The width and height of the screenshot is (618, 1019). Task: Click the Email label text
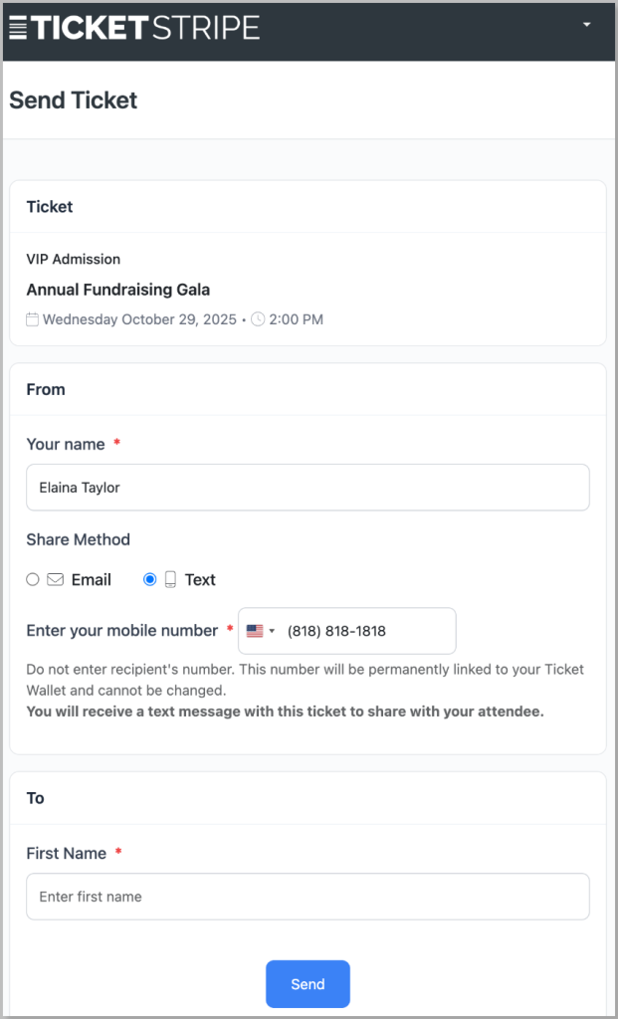92,579
